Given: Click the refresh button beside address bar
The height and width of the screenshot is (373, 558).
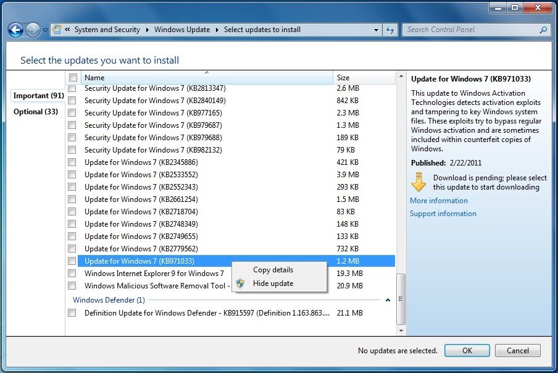Looking at the screenshot, I should coord(390,30).
